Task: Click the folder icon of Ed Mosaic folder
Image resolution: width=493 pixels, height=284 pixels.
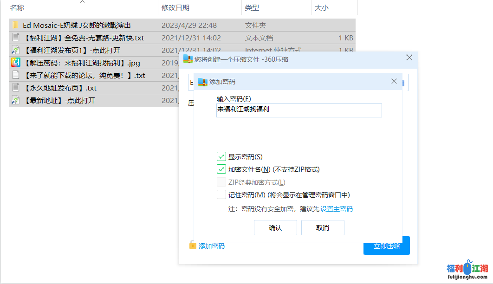Action: point(15,25)
